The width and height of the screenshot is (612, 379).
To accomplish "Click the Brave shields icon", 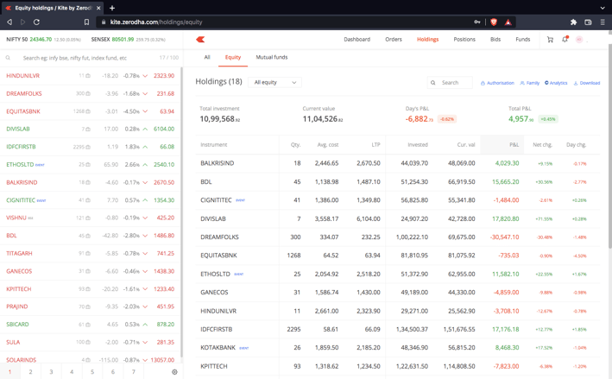I will 494,22.
